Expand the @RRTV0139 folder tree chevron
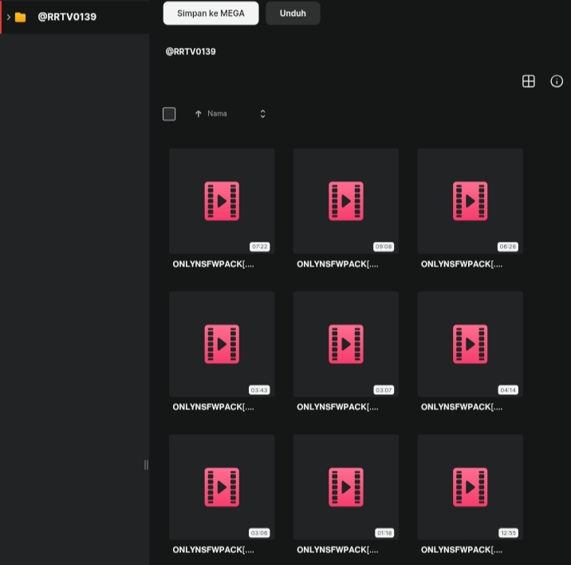The height and width of the screenshot is (565, 571). coord(9,17)
